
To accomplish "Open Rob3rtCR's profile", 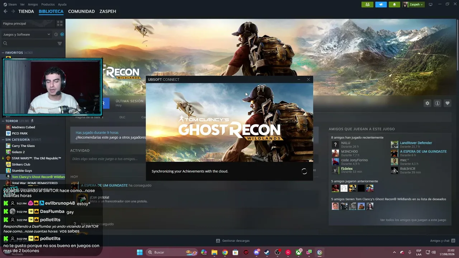I will pos(408,169).
